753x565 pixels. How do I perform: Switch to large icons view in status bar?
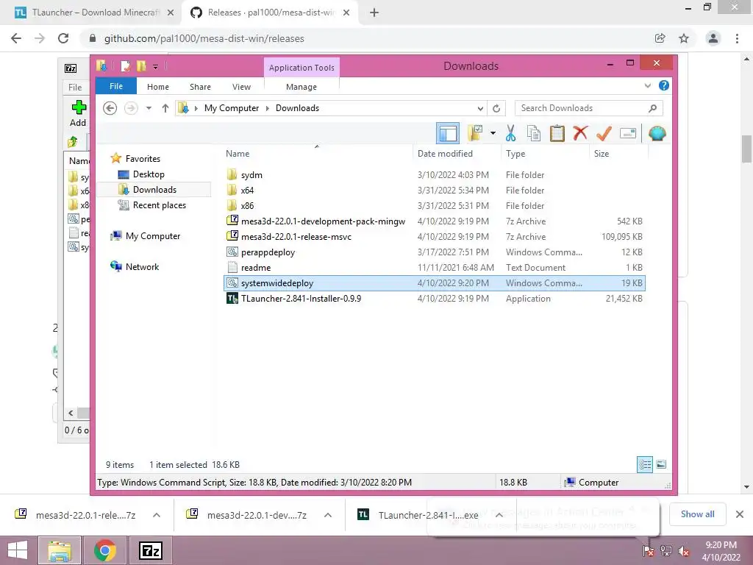point(661,464)
